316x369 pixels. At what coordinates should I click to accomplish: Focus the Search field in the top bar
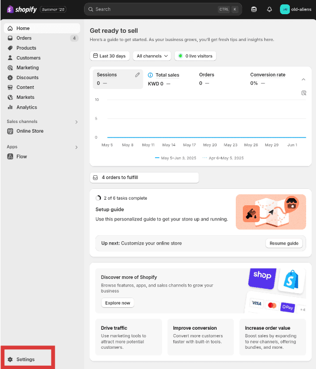tap(163, 9)
